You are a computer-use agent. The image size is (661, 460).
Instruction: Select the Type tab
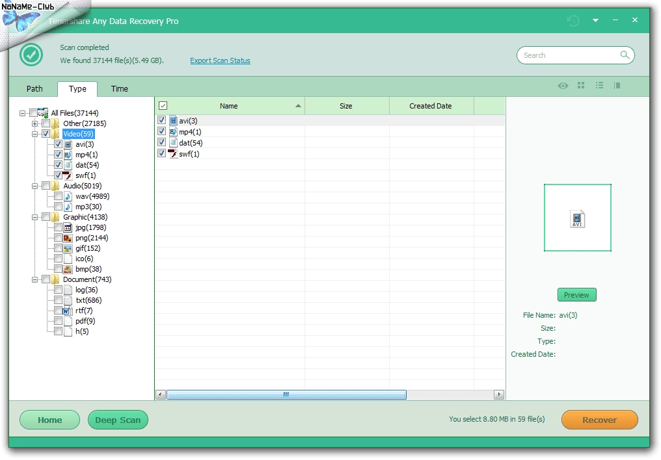pos(77,89)
